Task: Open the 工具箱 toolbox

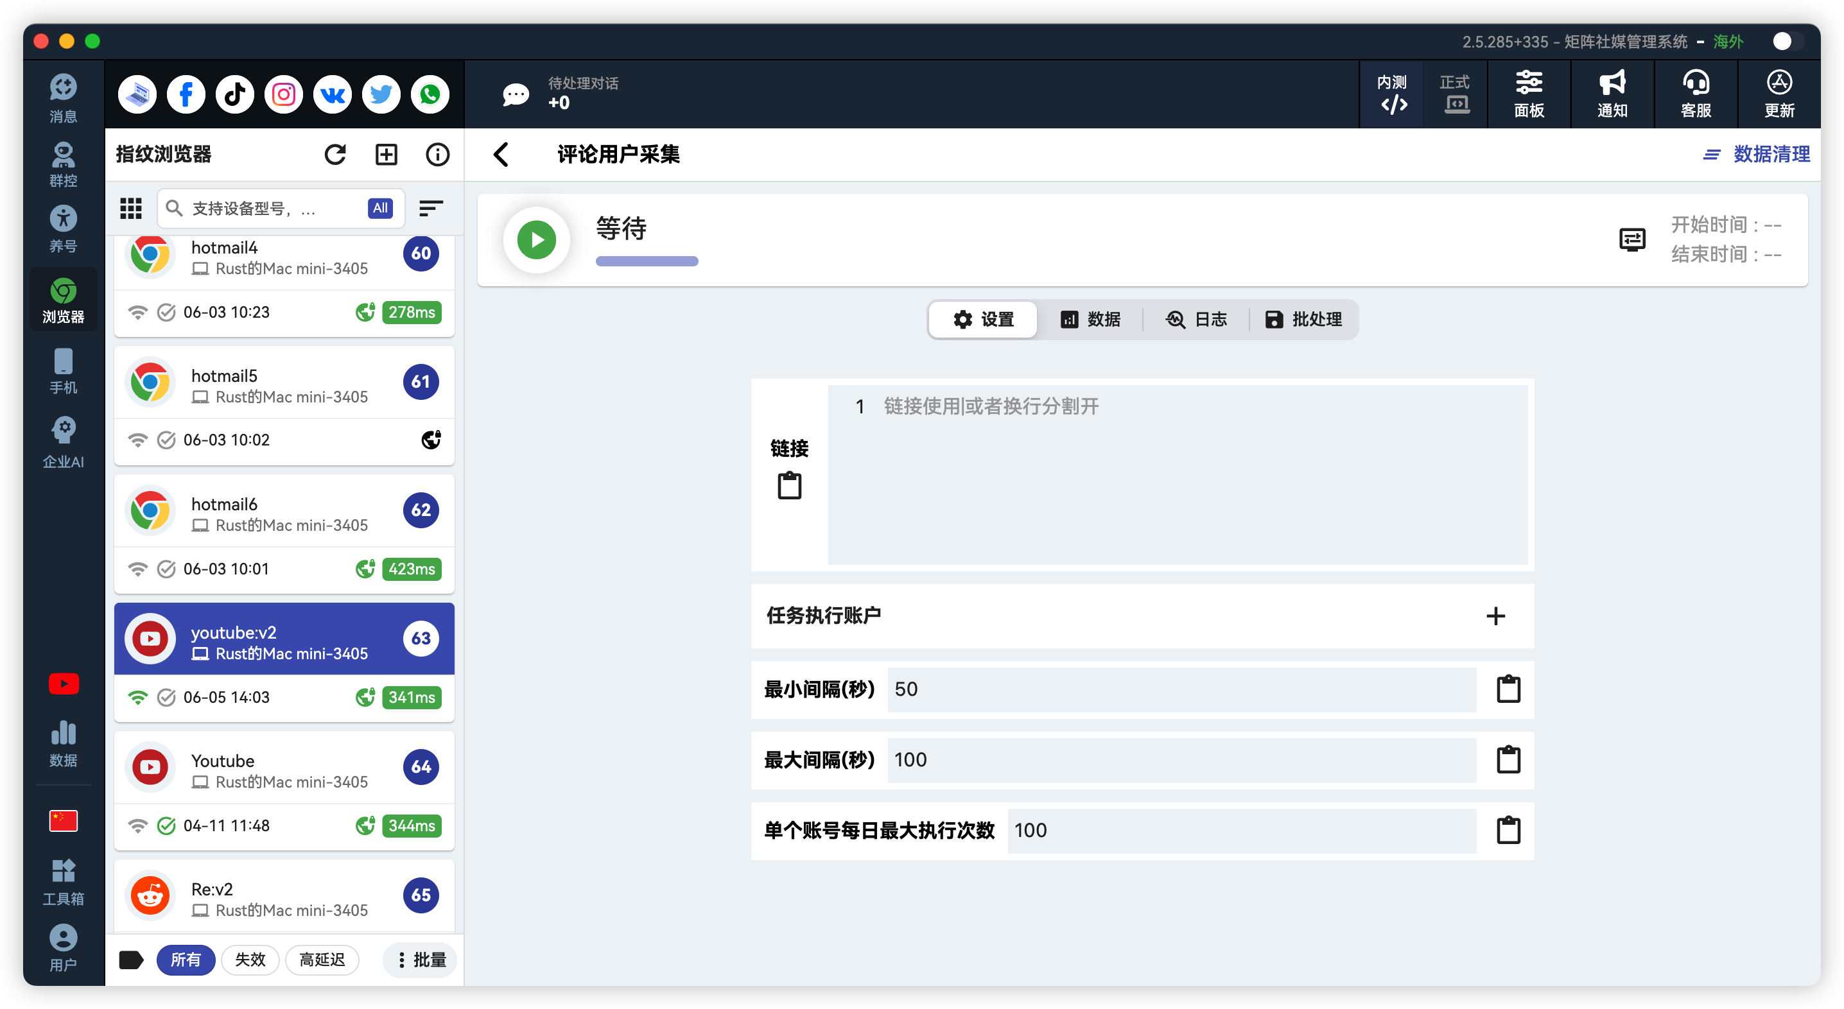Action: pyautogui.click(x=63, y=883)
